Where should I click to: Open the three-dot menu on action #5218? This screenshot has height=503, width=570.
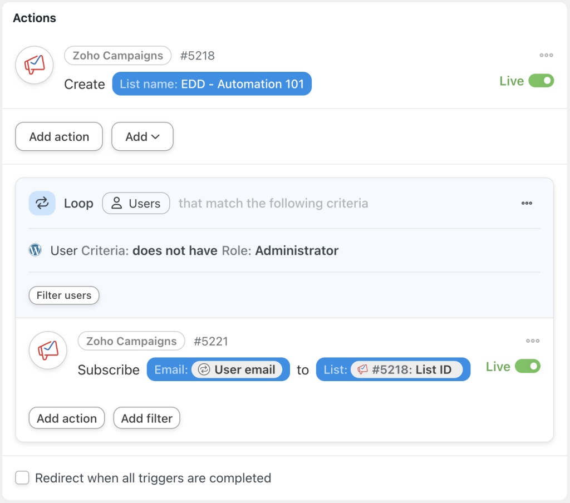click(x=546, y=55)
